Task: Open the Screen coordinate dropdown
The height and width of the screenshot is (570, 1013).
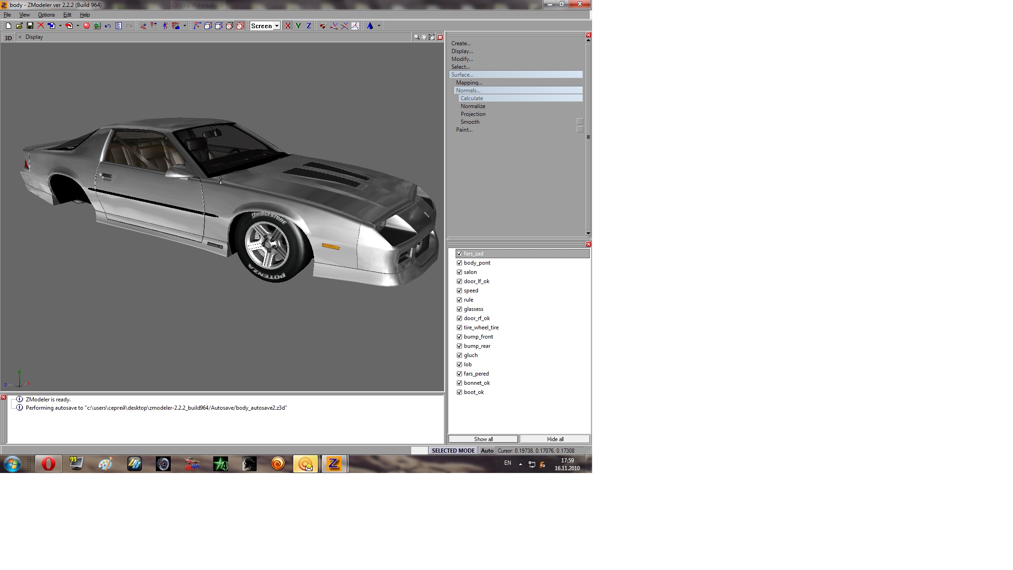Action: click(x=277, y=26)
